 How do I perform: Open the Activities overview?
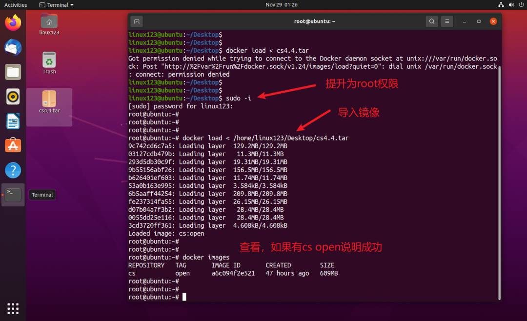click(x=16, y=5)
